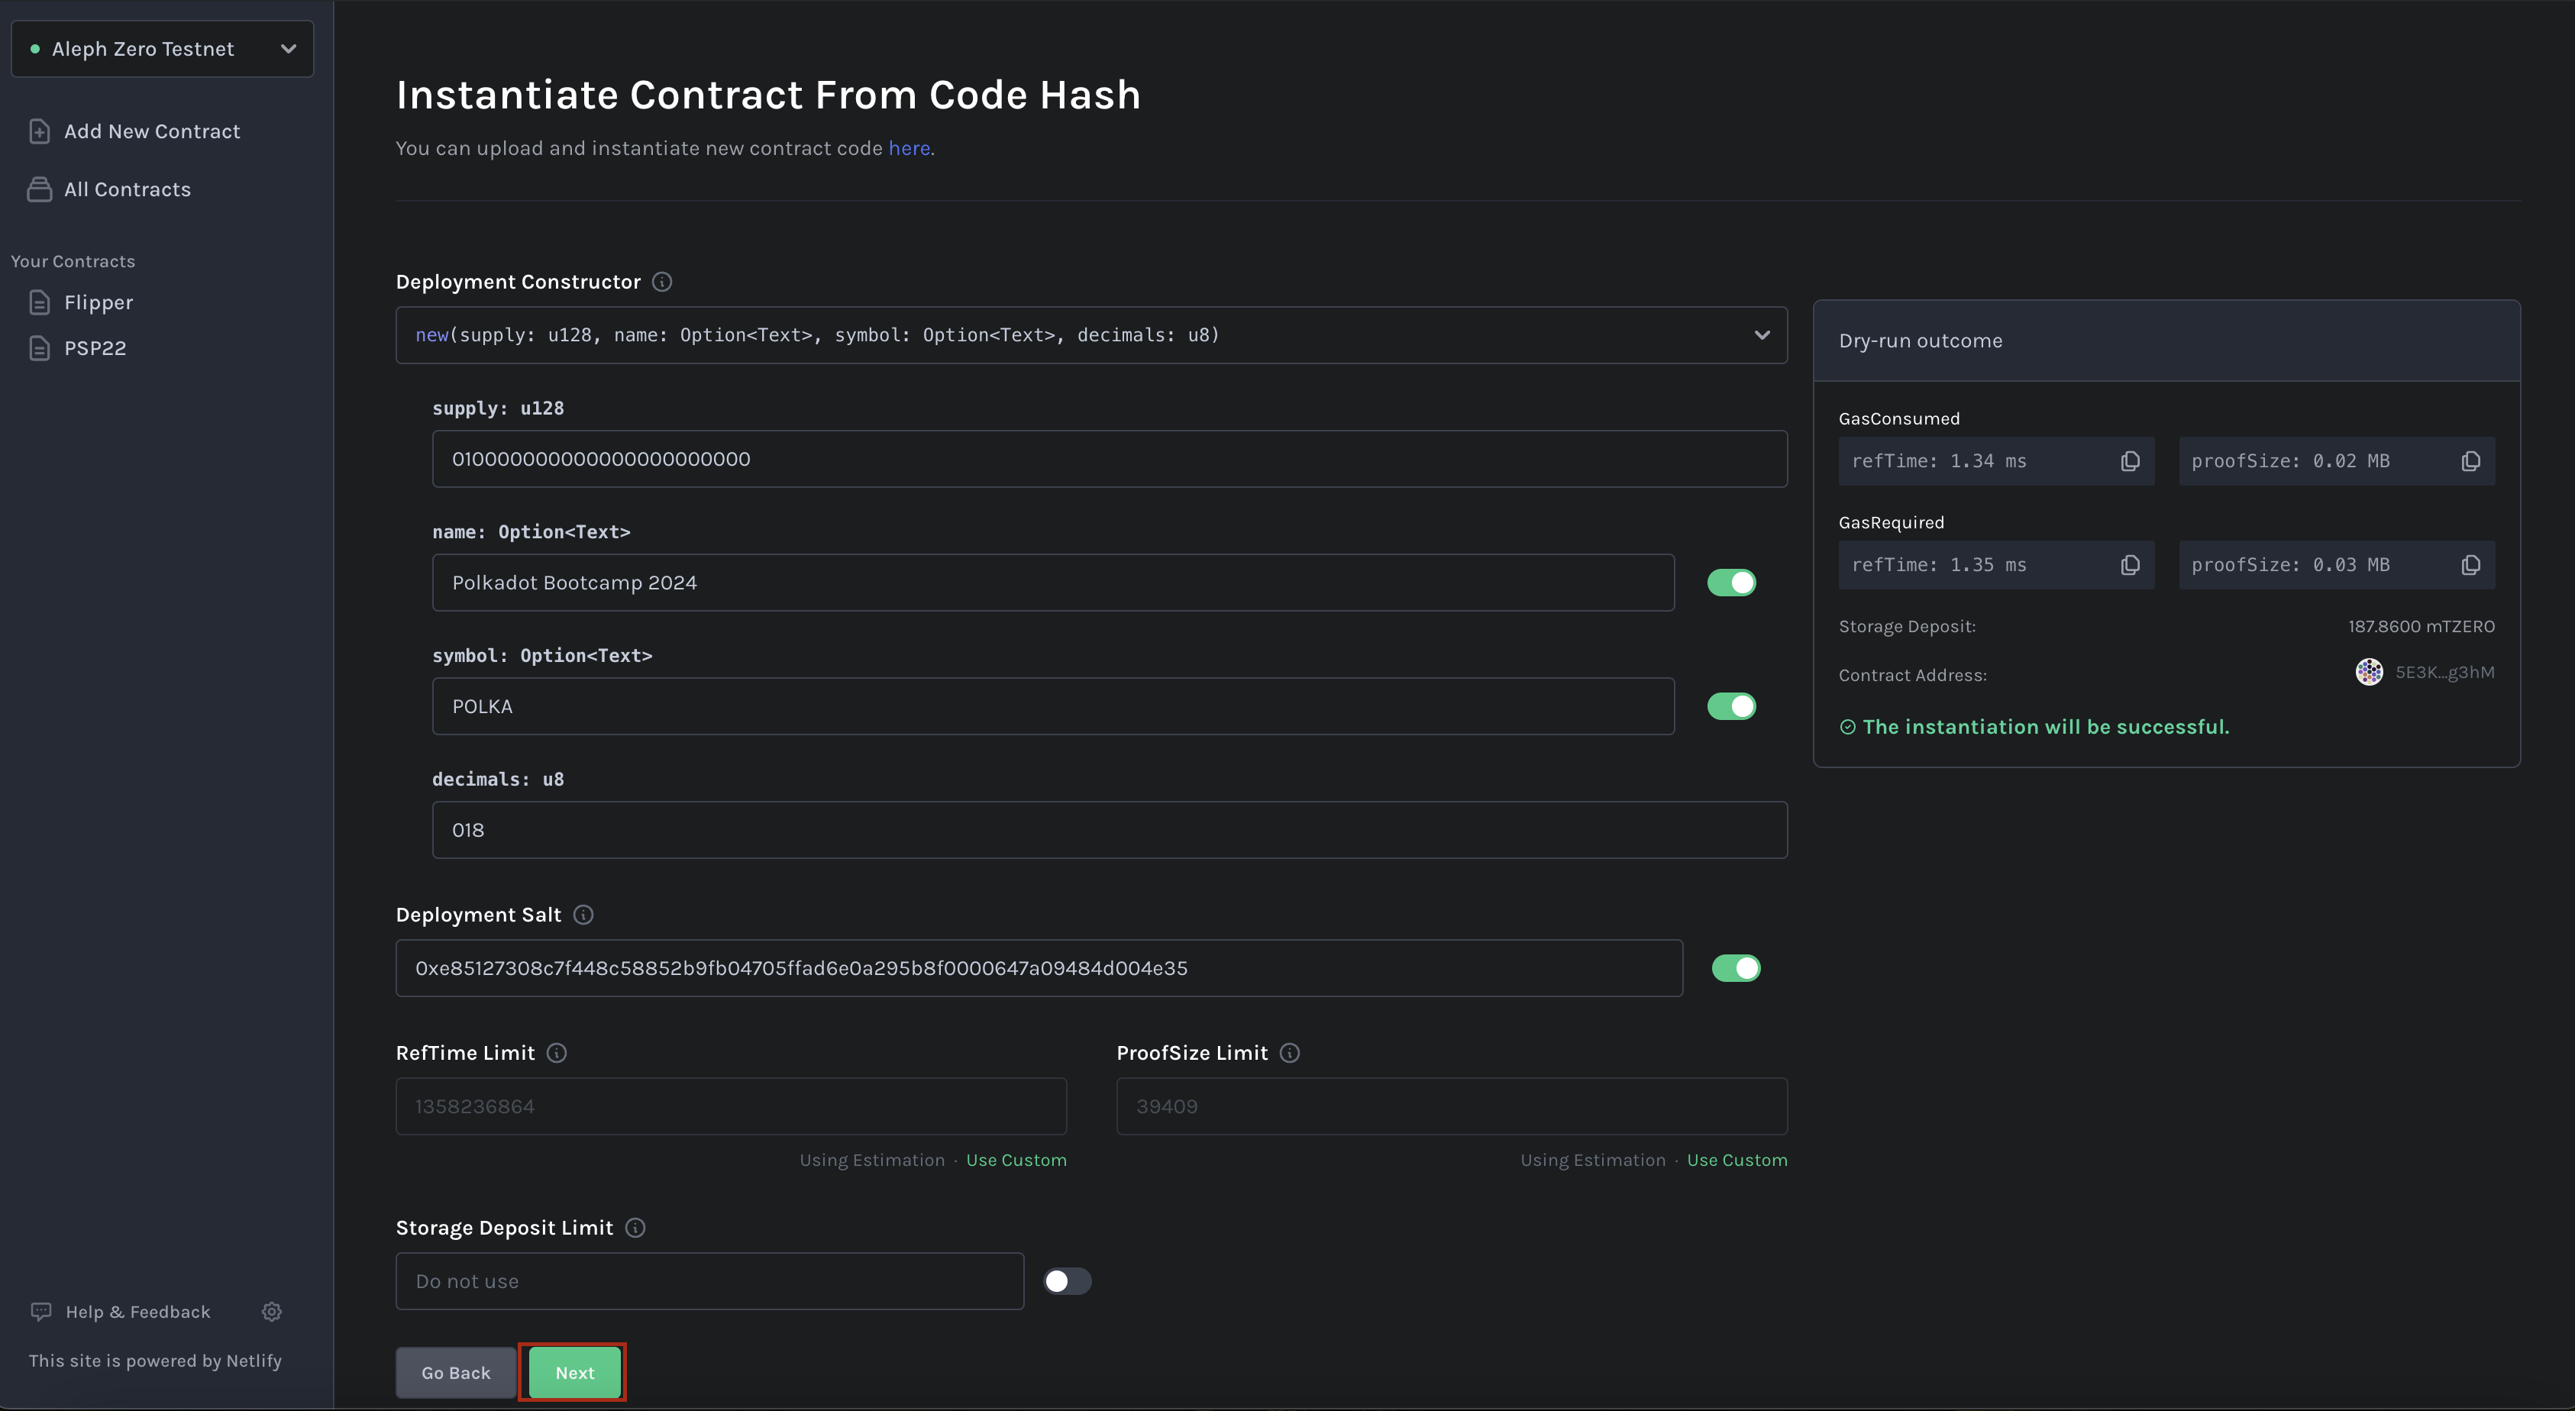The image size is (2575, 1411).
Task: Copy GasRequired proofSize value
Action: click(2470, 564)
